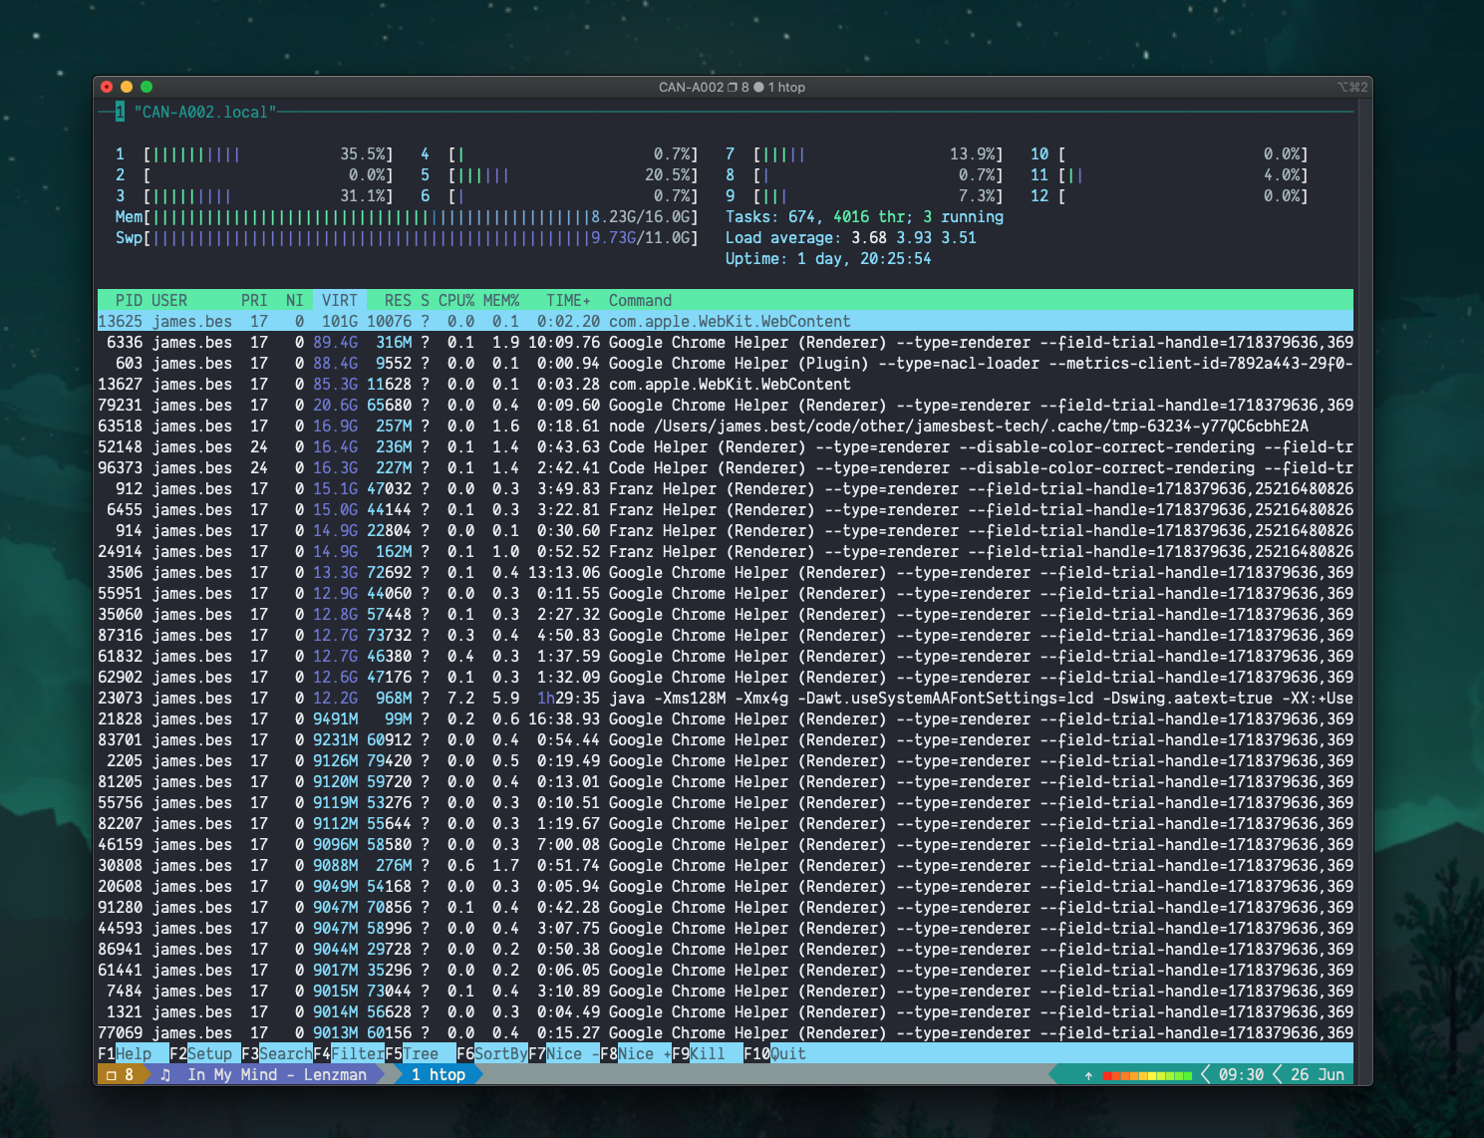The image size is (1484, 1138).
Task: Select the highlighted com.apple.WebKit.WebContent process row
Action: tap(598, 321)
